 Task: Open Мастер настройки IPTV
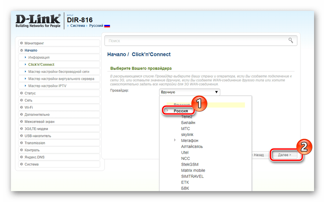click(x=59, y=86)
